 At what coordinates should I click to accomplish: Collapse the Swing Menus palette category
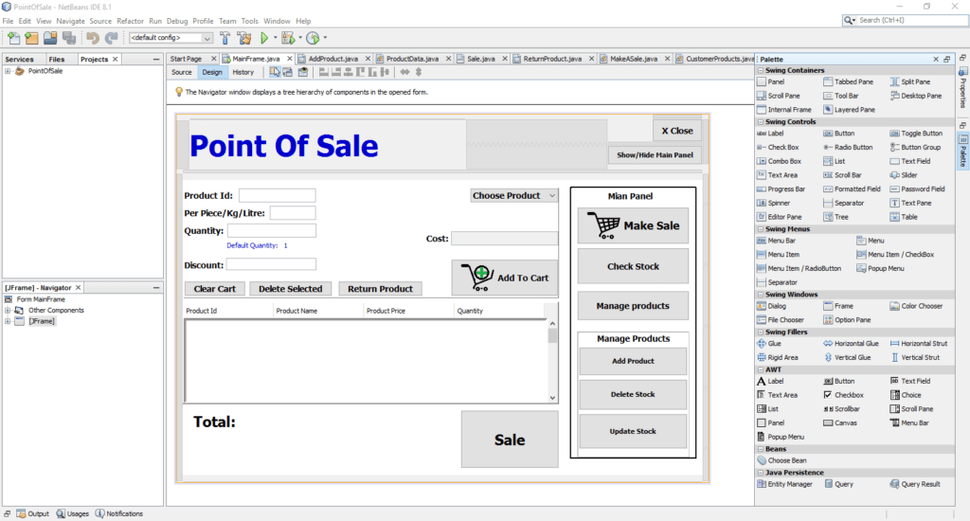point(761,229)
